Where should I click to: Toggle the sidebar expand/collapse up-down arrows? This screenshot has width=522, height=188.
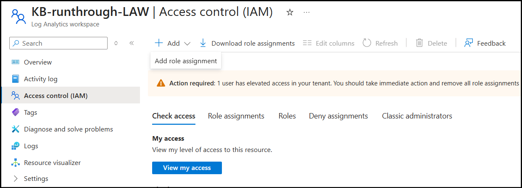(116, 43)
